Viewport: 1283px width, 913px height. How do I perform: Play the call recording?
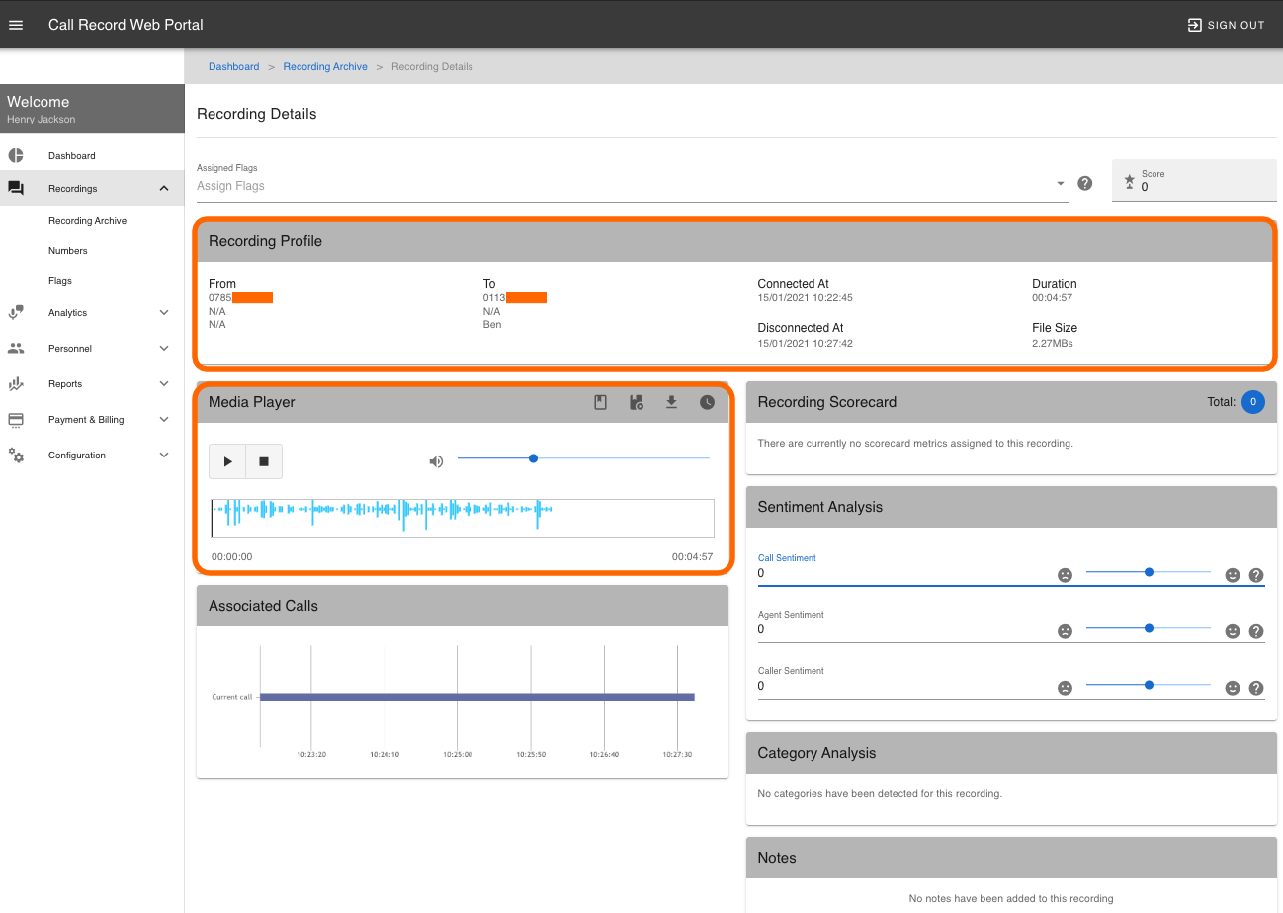[227, 461]
